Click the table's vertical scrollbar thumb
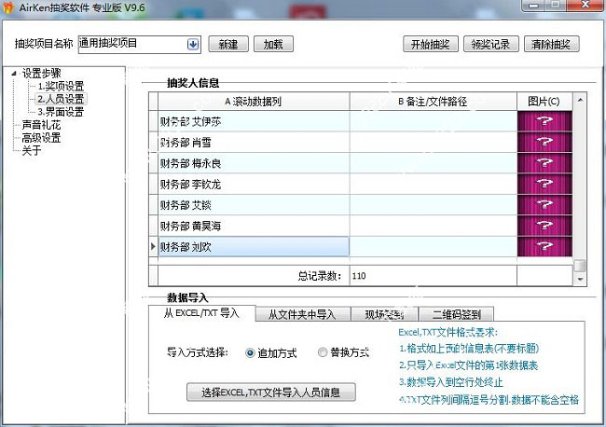606x427 pixels. (580, 266)
